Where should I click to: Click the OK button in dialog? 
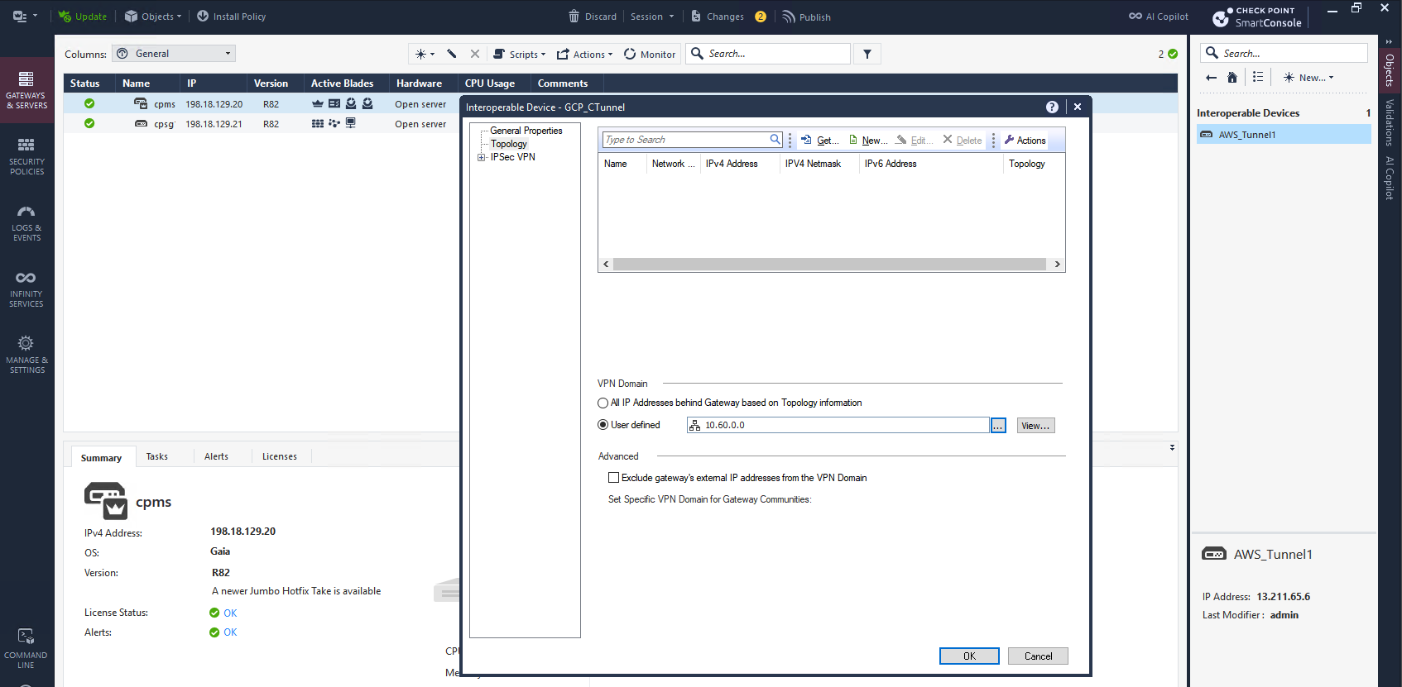pyautogui.click(x=969, y=656)
